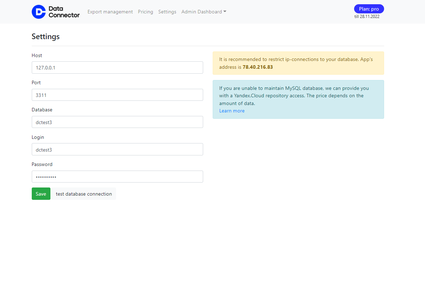Click the Settings page heading
Image resolution: width=425 pixels, height=283 pixels.
pos(45,37)
